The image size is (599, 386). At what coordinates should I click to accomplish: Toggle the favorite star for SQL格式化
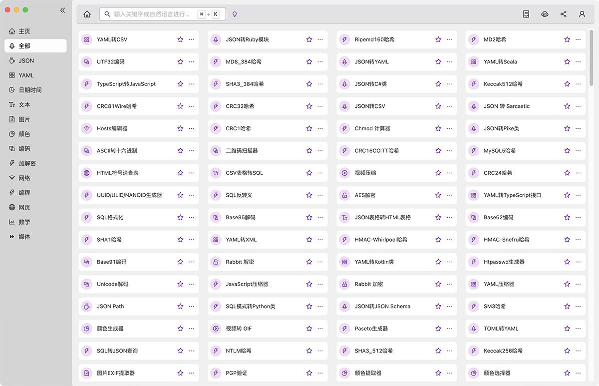(180, 217)
